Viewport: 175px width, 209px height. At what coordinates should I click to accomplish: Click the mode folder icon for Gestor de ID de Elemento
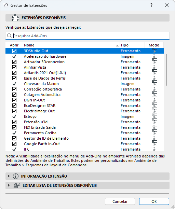click(x=154, y=138)
